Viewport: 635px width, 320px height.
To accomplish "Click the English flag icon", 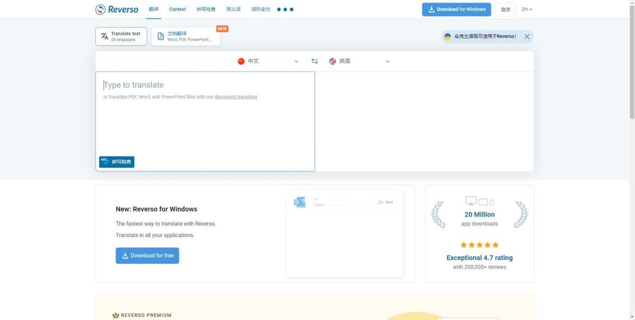I will (x=332, y=61).
